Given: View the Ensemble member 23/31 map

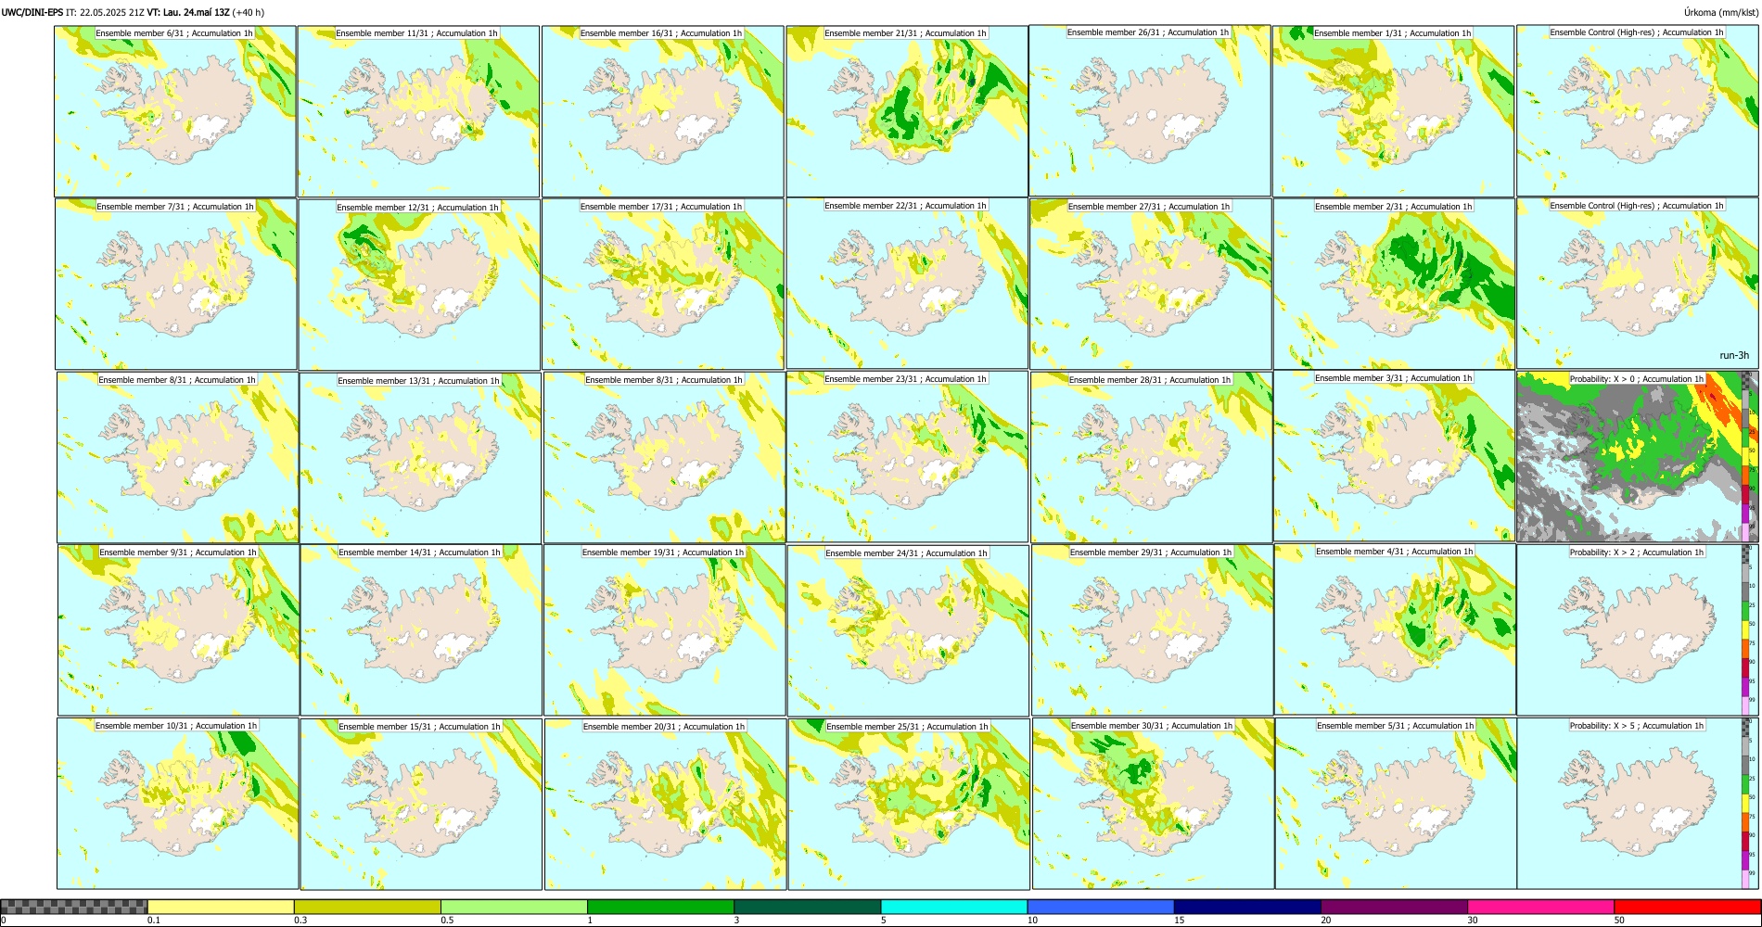Looking at the screenshot, I should (908, 457).
